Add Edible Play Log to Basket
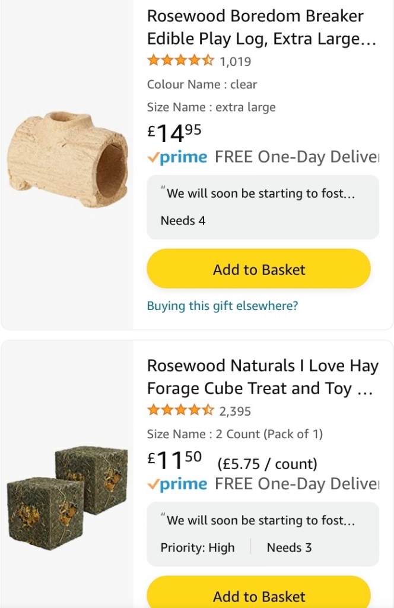The image size is (394, 608). pos(259,269)
